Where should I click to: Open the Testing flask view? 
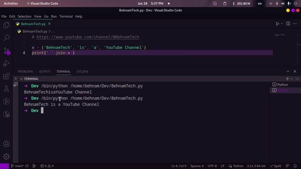pos(6,89)
